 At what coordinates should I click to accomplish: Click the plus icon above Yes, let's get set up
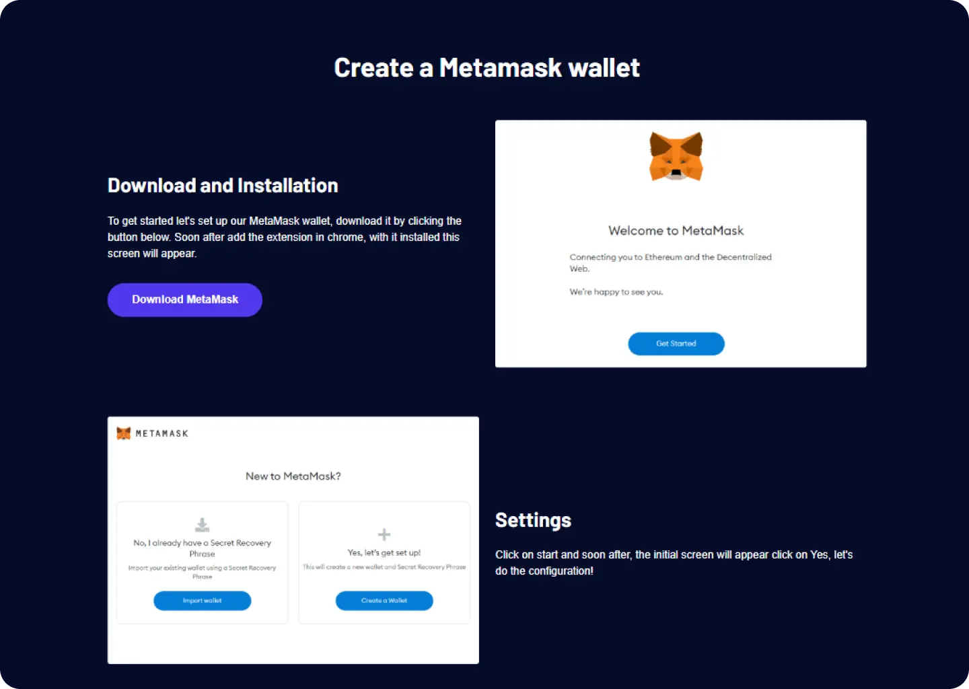click(384, 535)
